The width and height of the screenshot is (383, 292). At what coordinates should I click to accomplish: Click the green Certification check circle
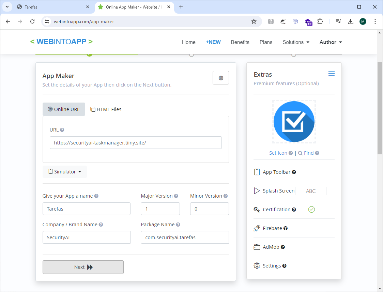(x=311, y=209)
